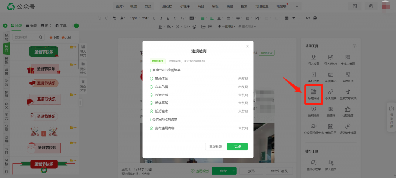Viewport: 396px width, 178px height.
Task: Switch to the 图片 tab in the plugin panel
Action: [46, 26]
